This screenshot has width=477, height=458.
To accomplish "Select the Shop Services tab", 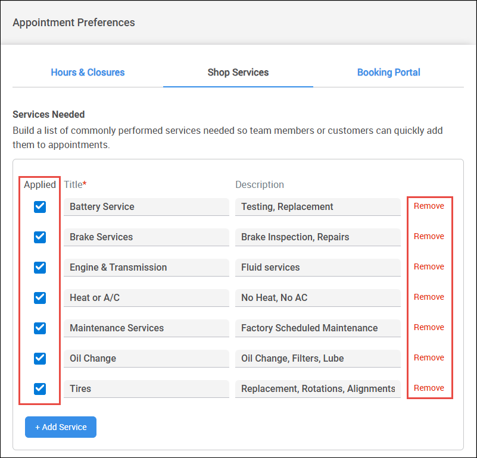I will click(238, 73).
